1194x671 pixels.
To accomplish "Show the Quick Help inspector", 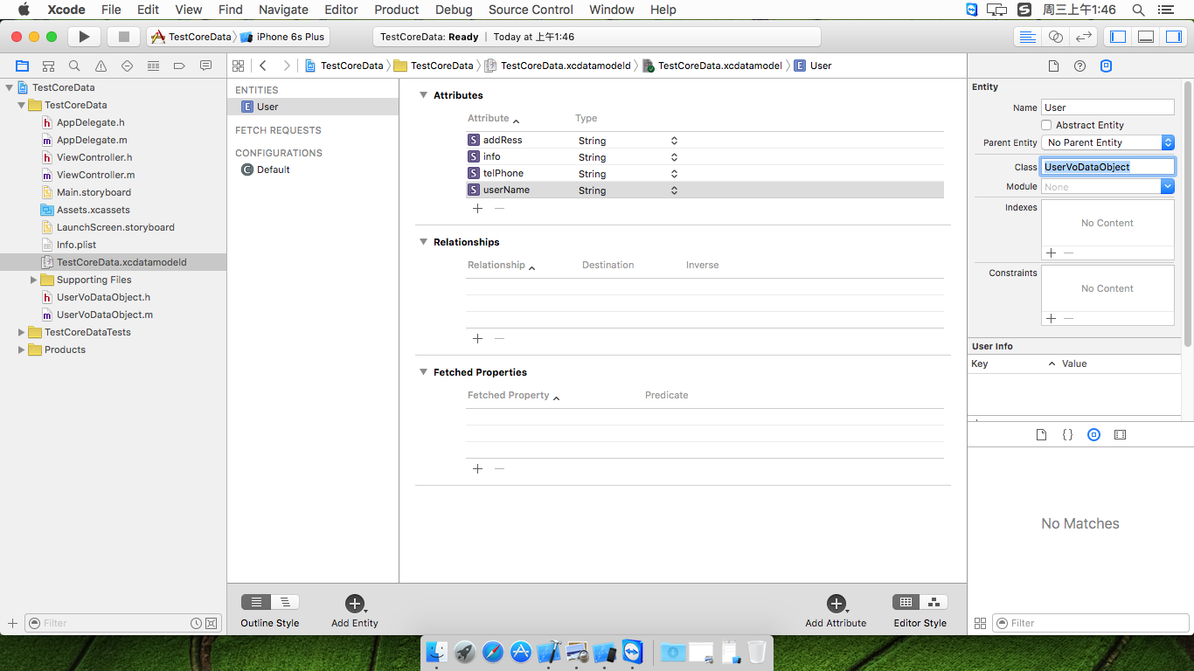I will [1079, 66].
